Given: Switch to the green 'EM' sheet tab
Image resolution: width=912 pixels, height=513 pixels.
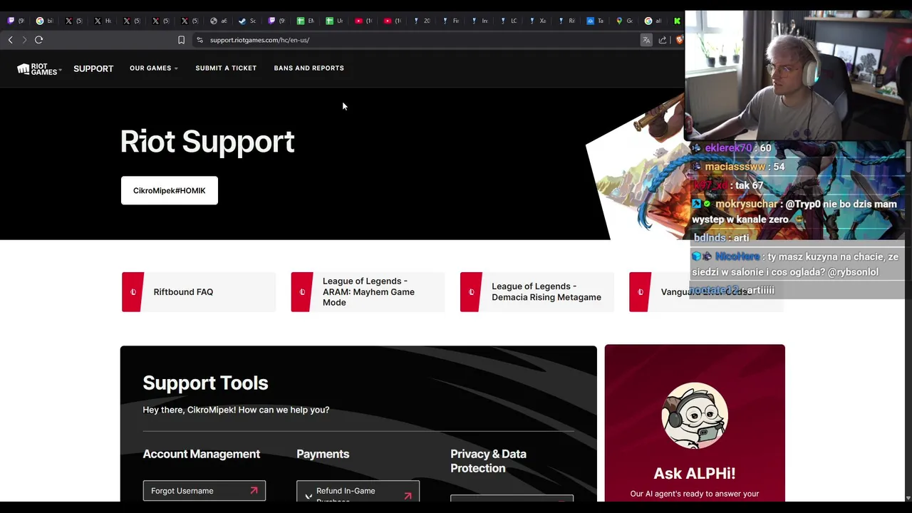Looking at the screenshot, I should (305, 21).
